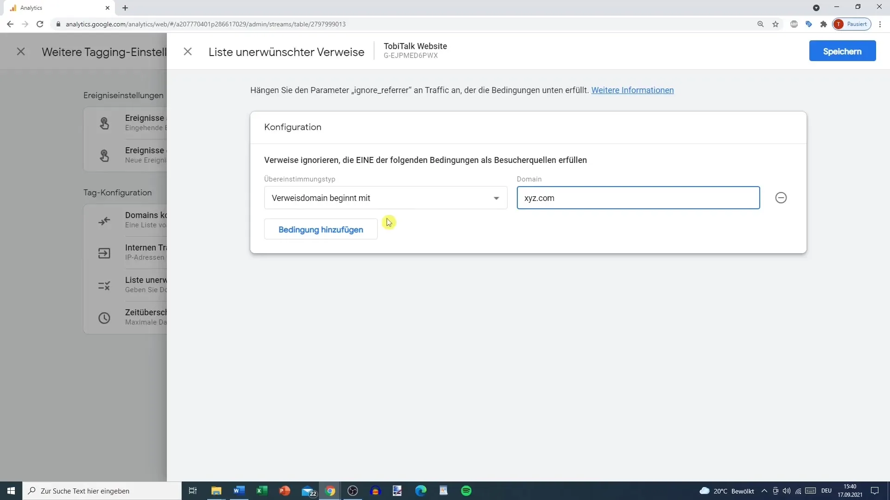Edit the Domain input field xyz.com
Image resolution: width=890 pixels, height=500 pixels.
pyautogui.click(x=639, y=198)
